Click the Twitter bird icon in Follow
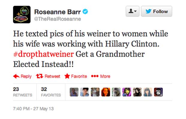Screen dimensions: 186x119 point(148,11)
